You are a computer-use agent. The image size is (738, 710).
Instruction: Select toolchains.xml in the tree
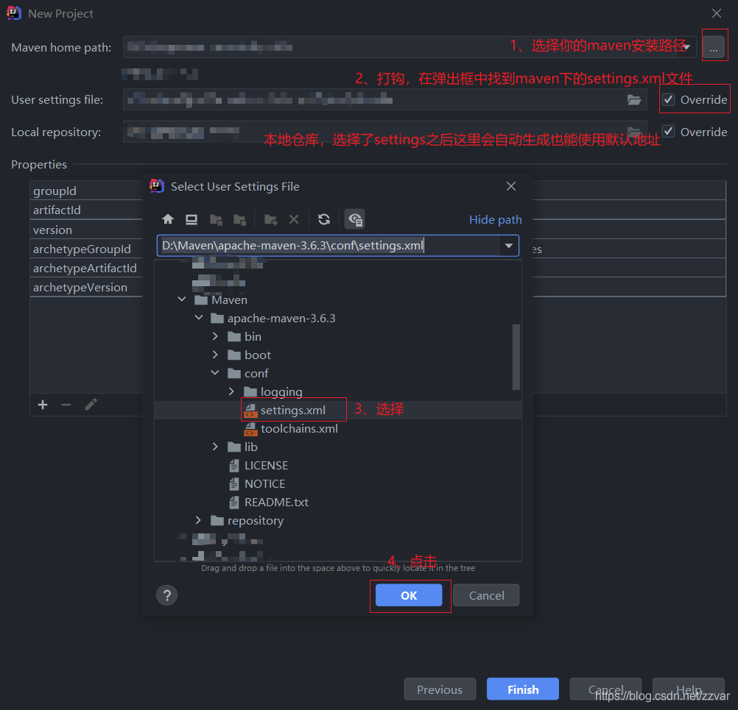point(299,429)
